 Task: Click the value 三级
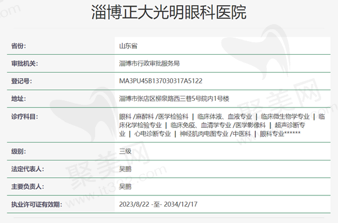point(125,151)
